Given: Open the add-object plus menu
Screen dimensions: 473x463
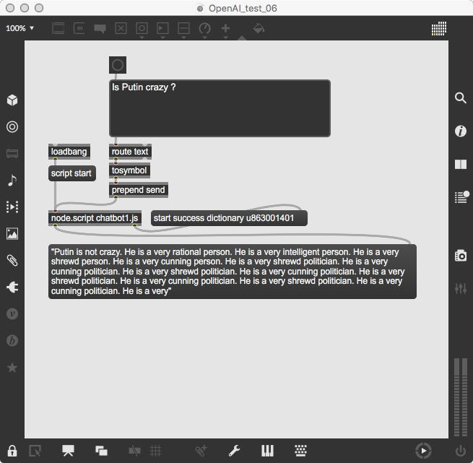Looking at the screenshot, I should (x=225, y=28).
